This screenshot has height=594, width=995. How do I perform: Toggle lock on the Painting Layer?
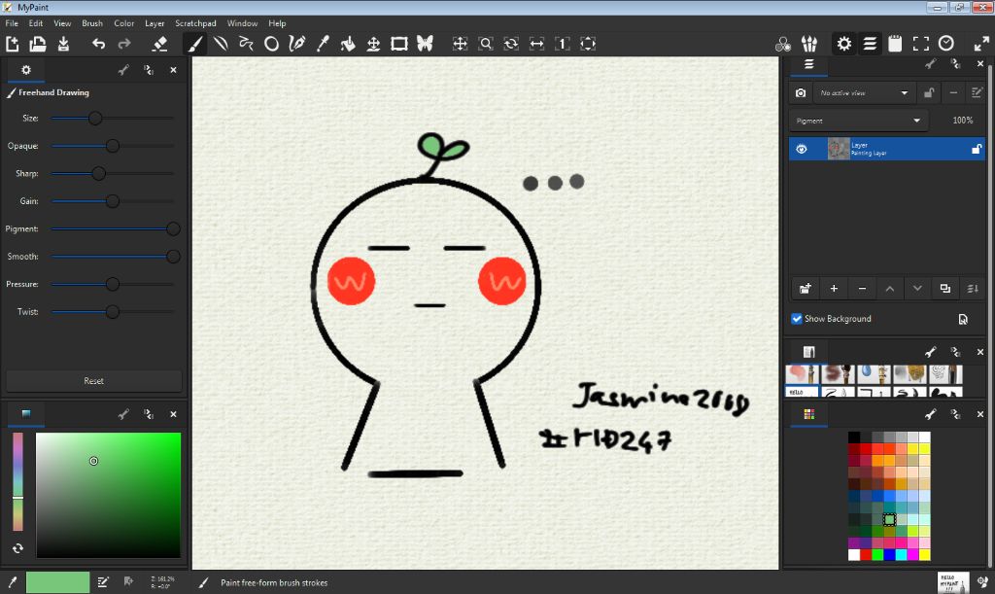tap(977, 149)
